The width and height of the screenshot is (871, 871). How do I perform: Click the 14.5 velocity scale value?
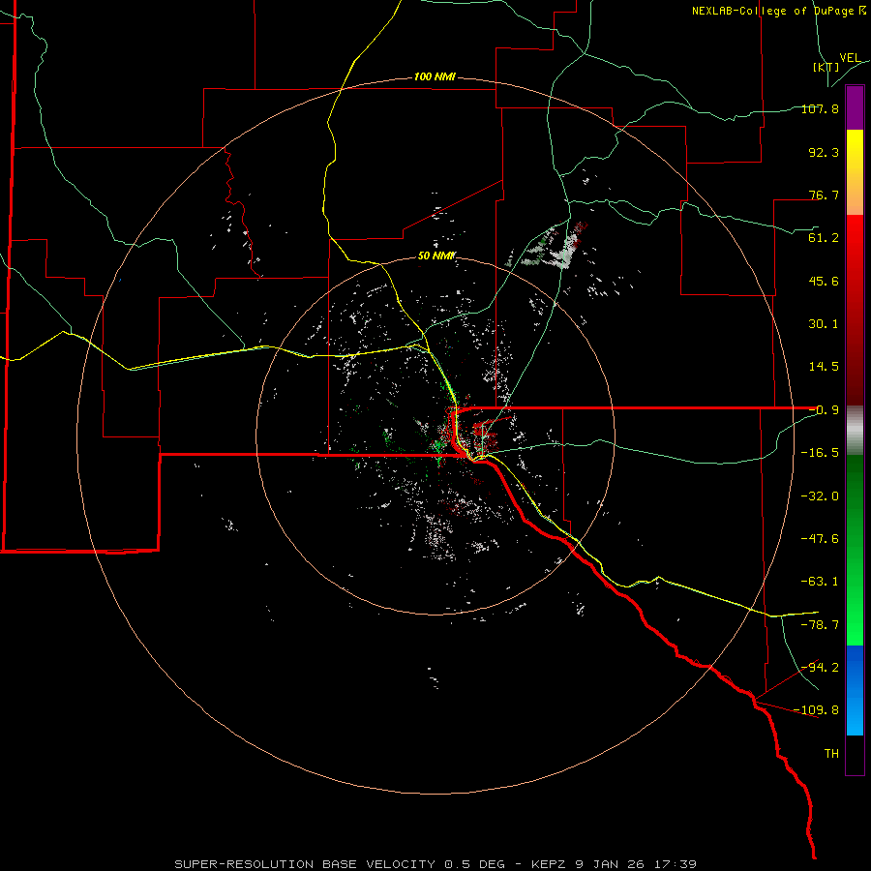(824, 367)
